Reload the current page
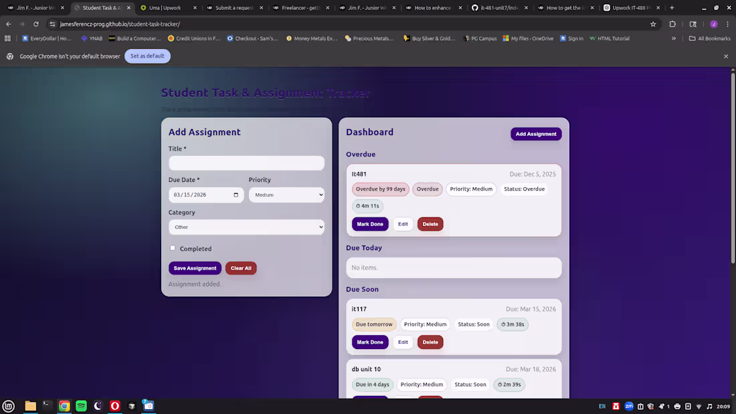Screen dimensions: 736x414 [x=35, y=23]
